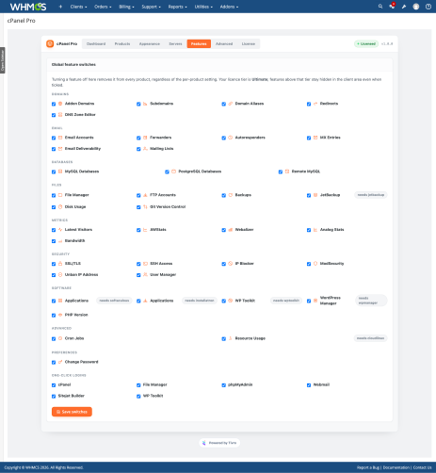This screenshot has width=436, height=473.
Task: Open the user avatar account menu
Action: point(416,7)
